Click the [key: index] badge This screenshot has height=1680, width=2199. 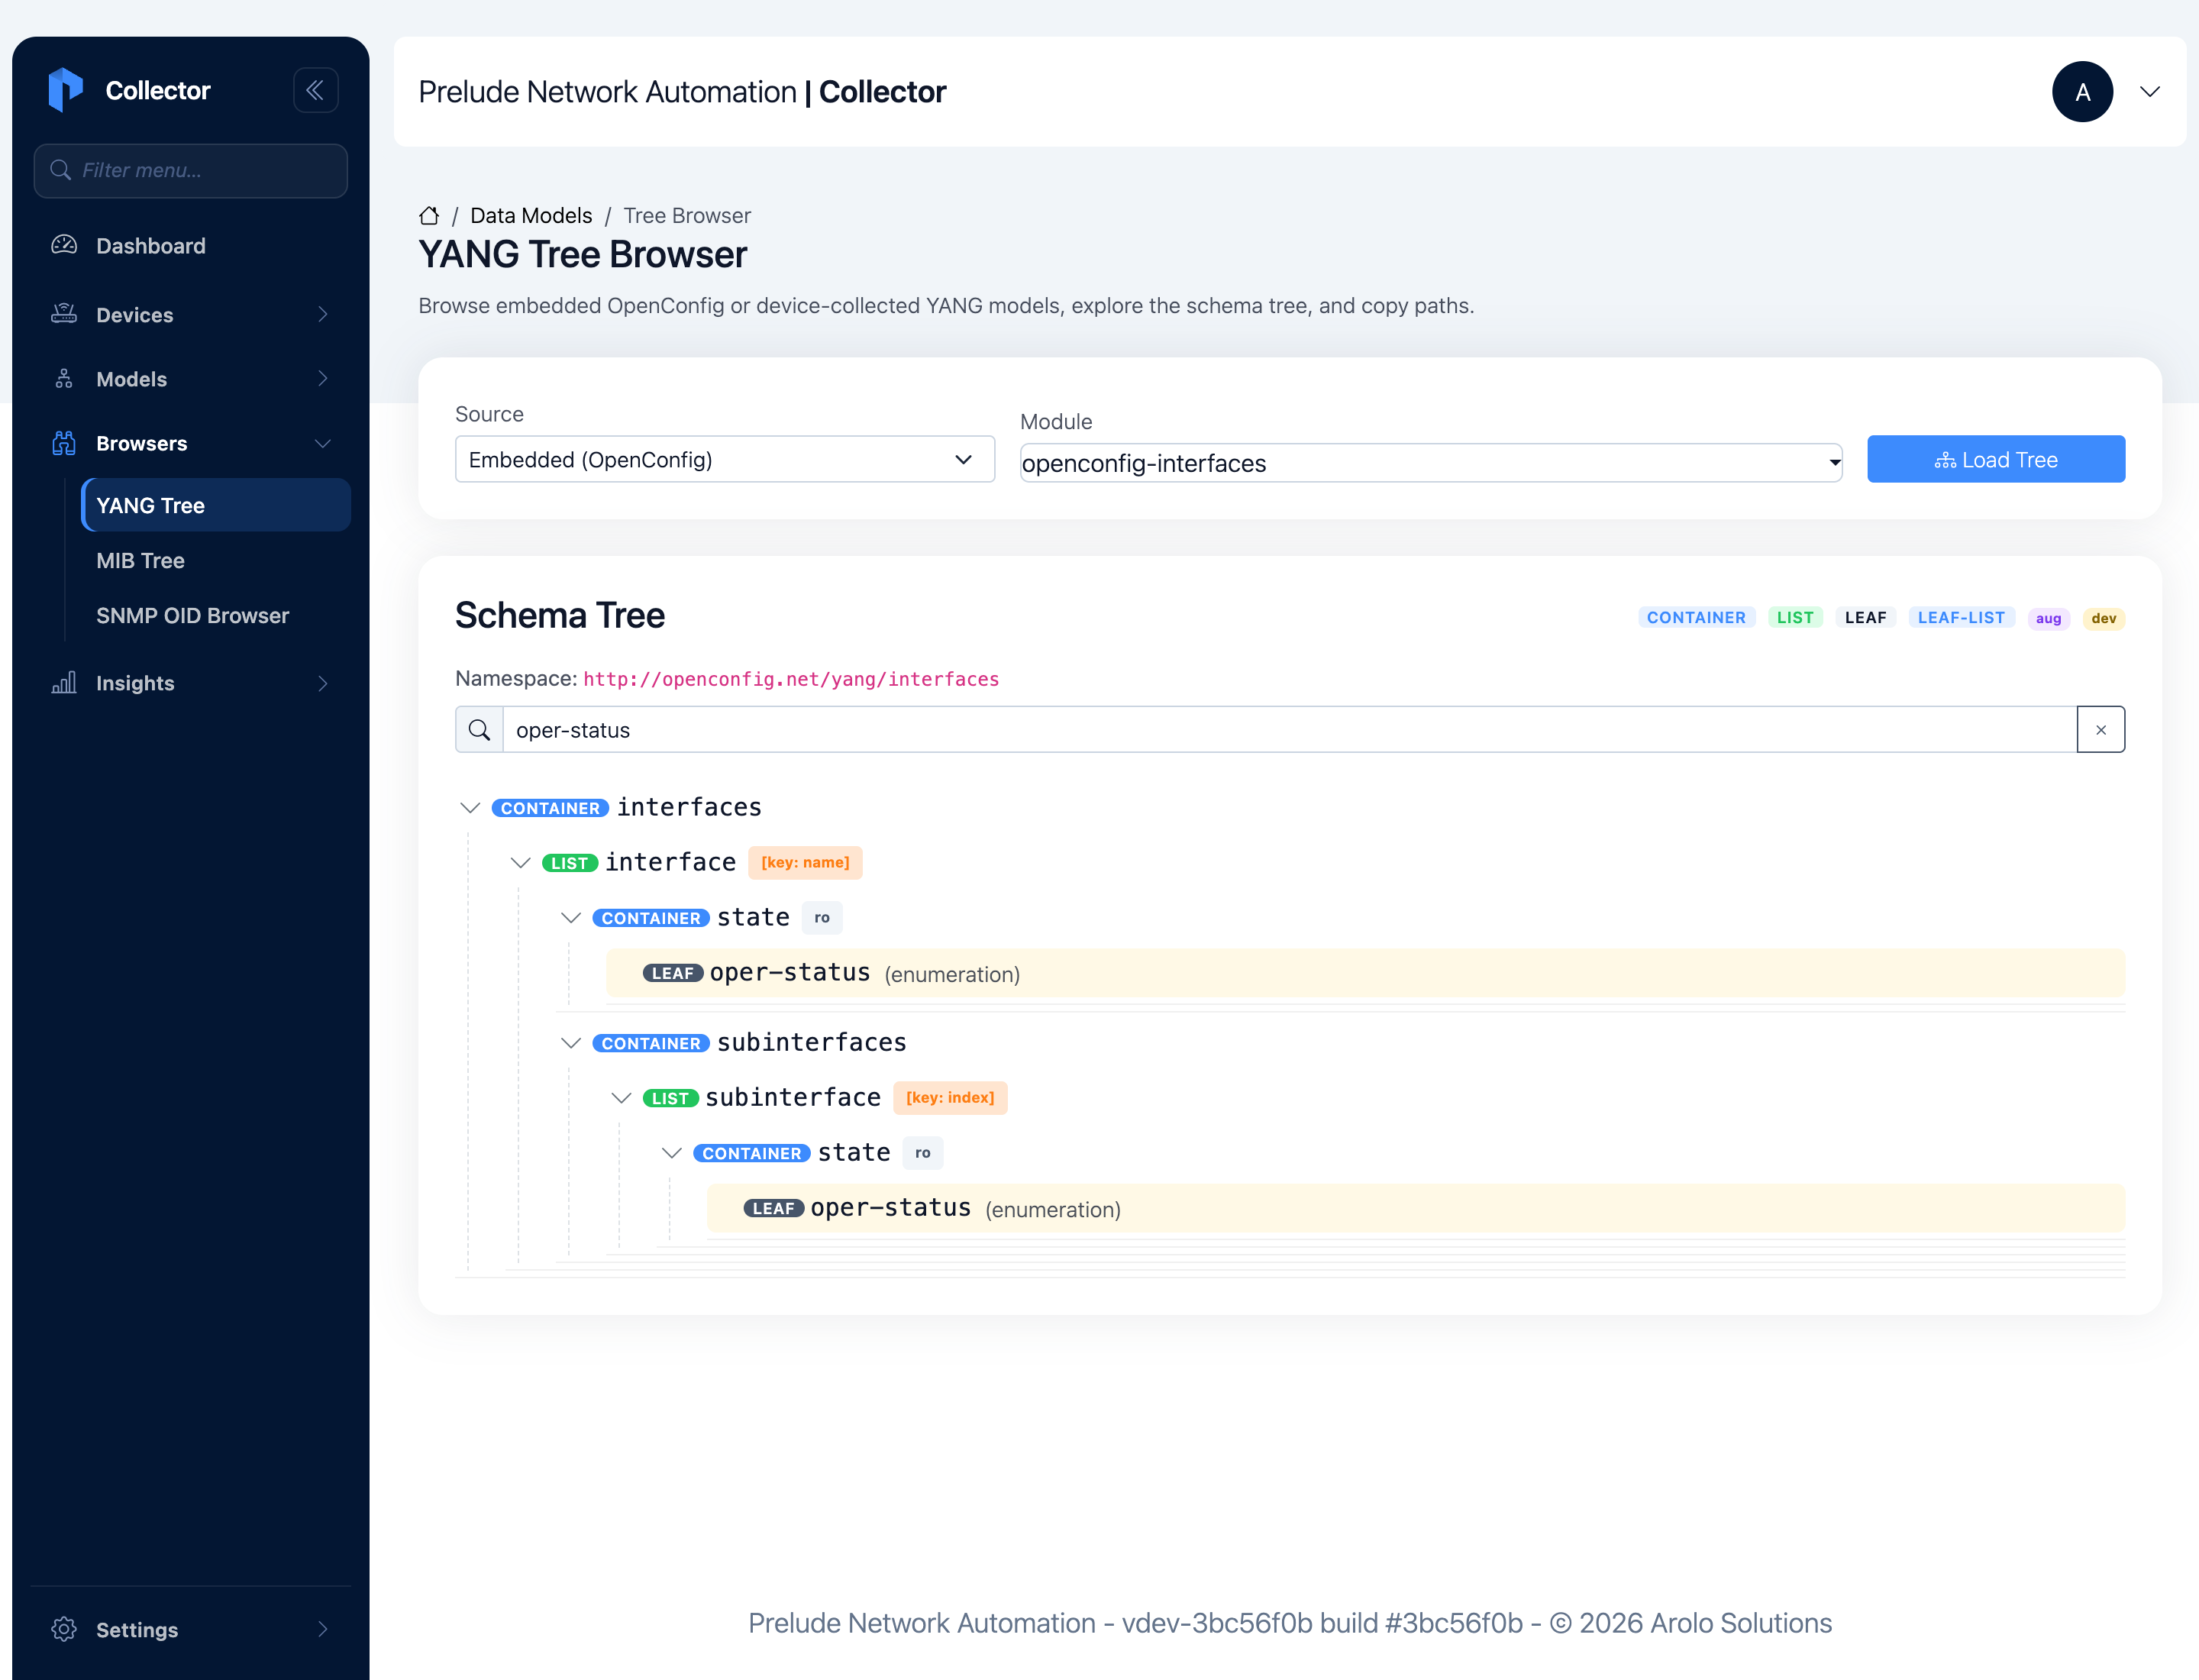point(949,1097)
